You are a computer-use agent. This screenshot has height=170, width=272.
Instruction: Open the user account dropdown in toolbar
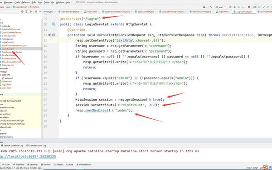[205, 7]
